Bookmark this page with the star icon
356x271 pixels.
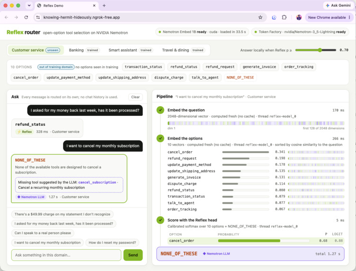click(260, 17)
